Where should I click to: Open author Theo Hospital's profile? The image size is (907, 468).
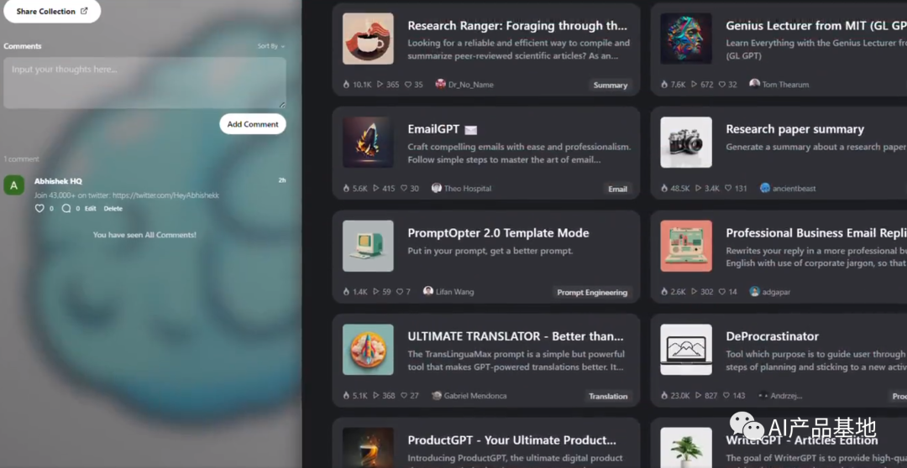[460, 189]
